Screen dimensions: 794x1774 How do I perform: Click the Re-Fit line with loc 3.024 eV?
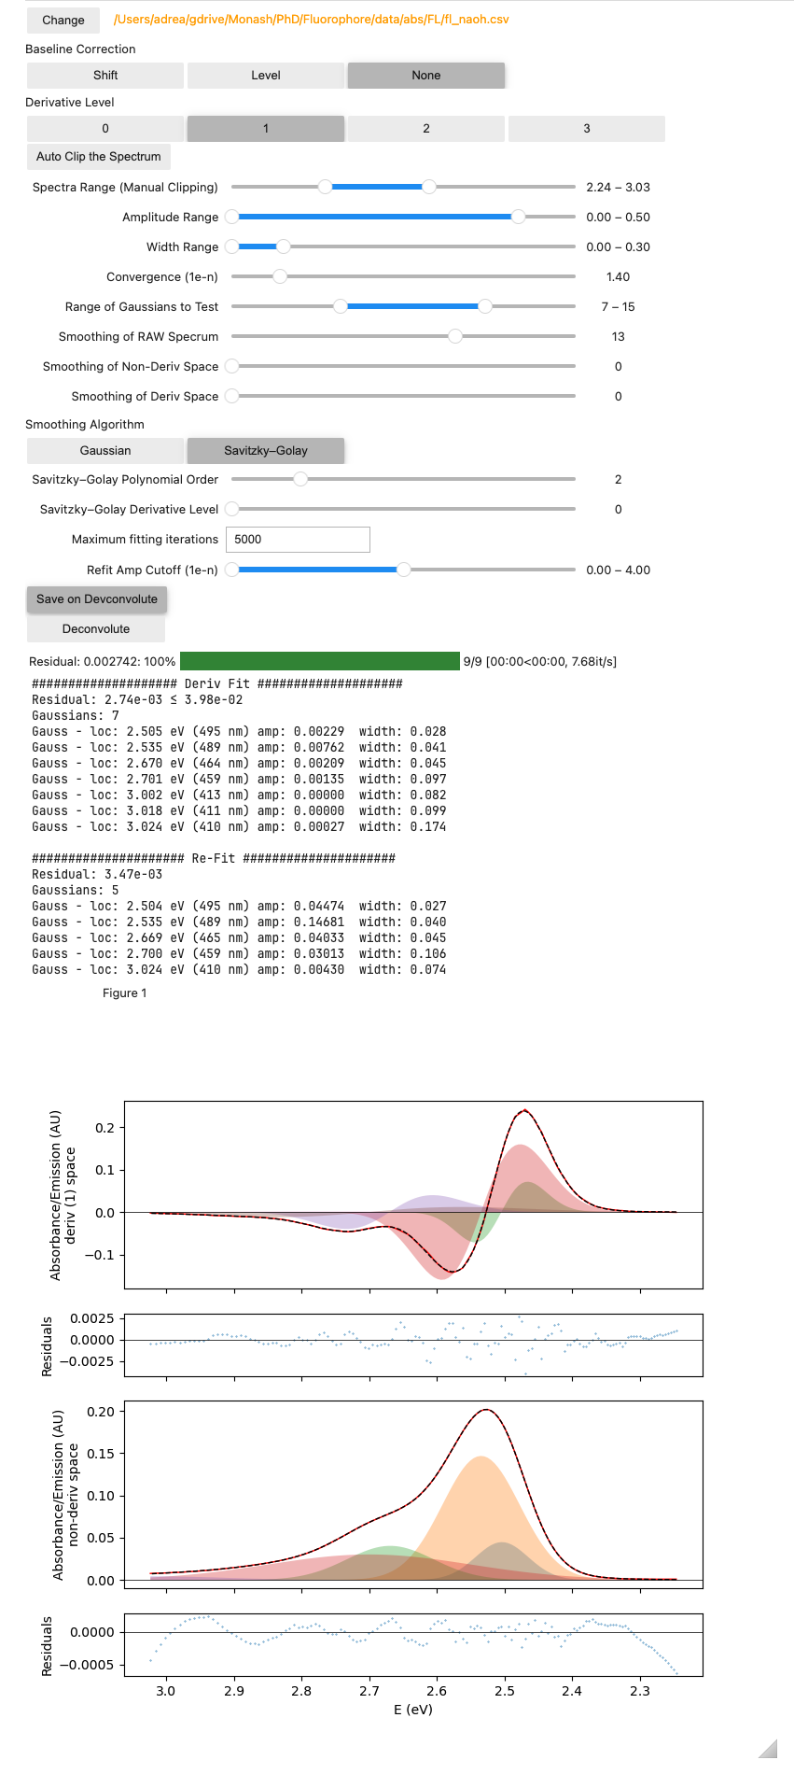pos(239,970)
